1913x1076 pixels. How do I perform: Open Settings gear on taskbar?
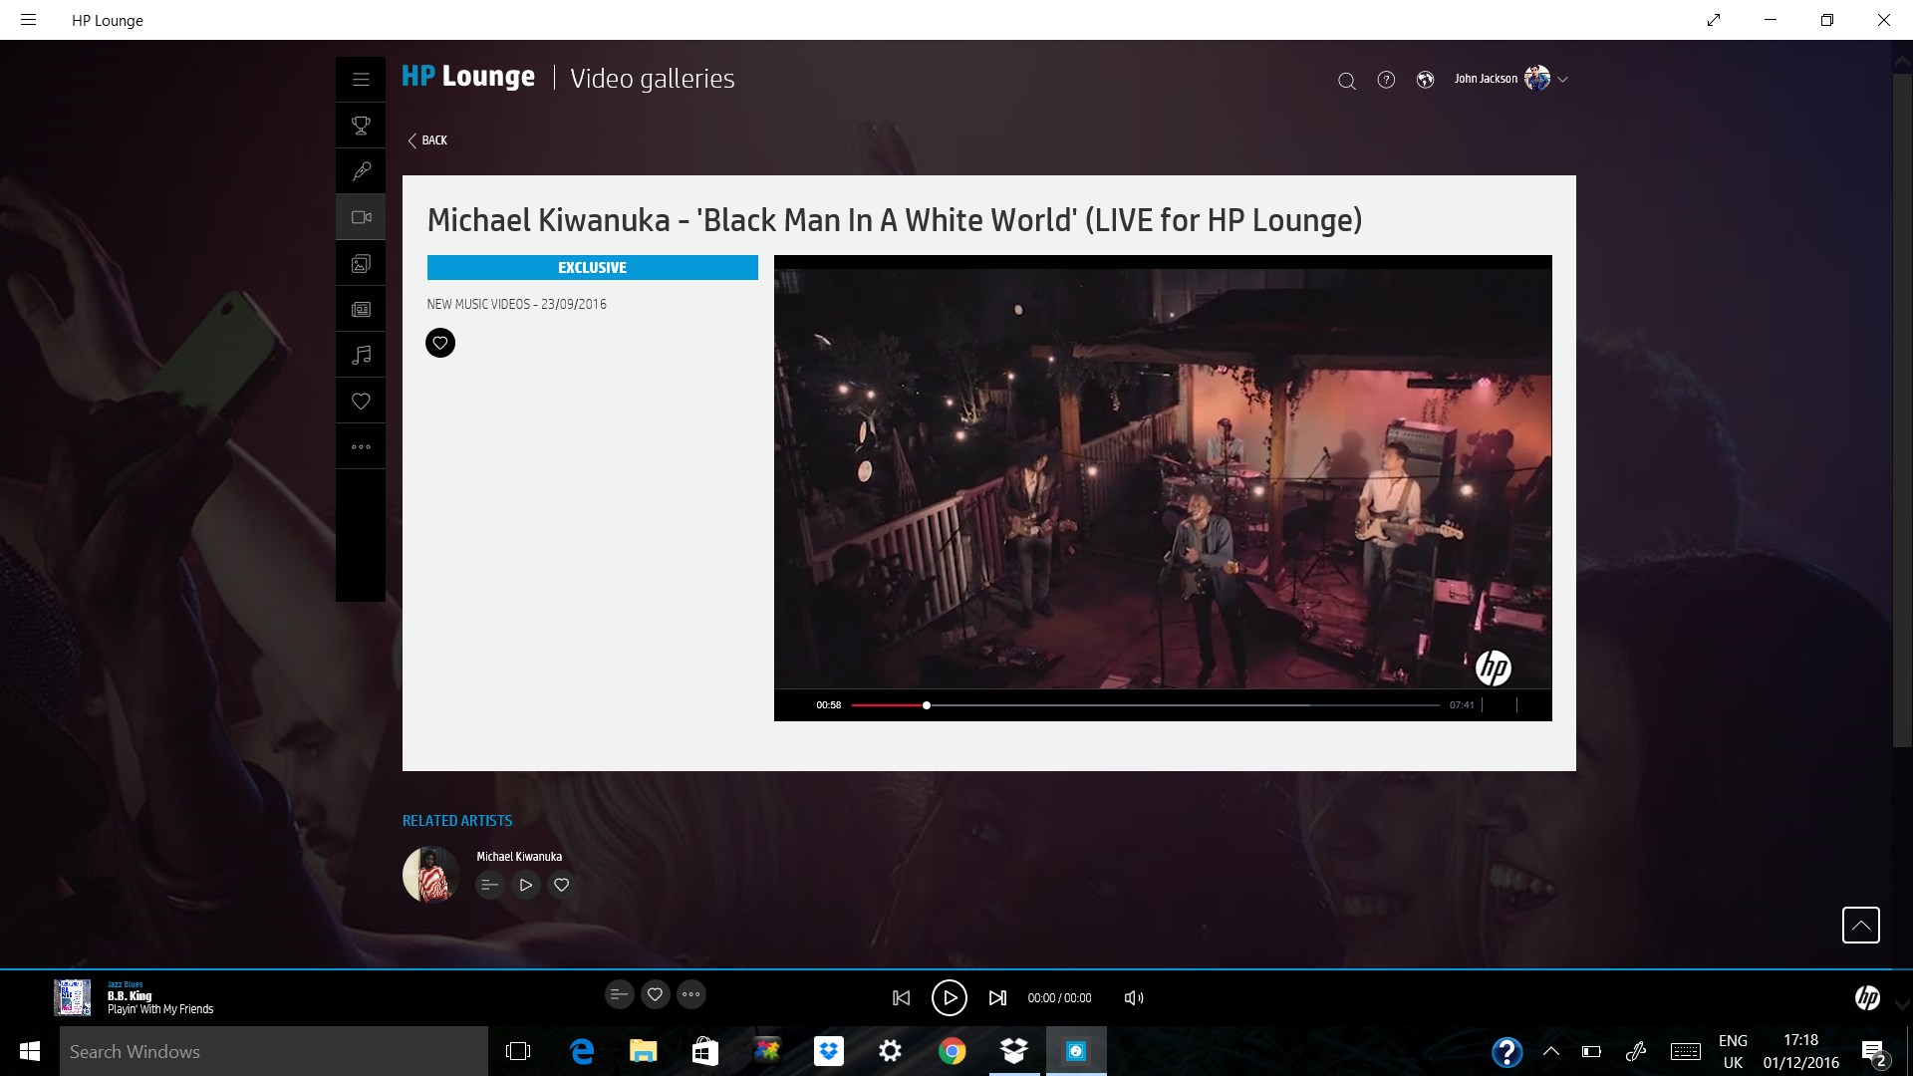890,1051
